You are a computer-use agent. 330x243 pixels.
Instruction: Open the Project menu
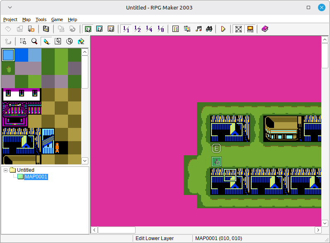point(10,19)
